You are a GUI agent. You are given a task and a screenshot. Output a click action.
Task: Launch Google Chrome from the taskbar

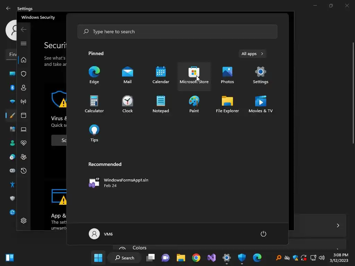(x=196, y=258)
